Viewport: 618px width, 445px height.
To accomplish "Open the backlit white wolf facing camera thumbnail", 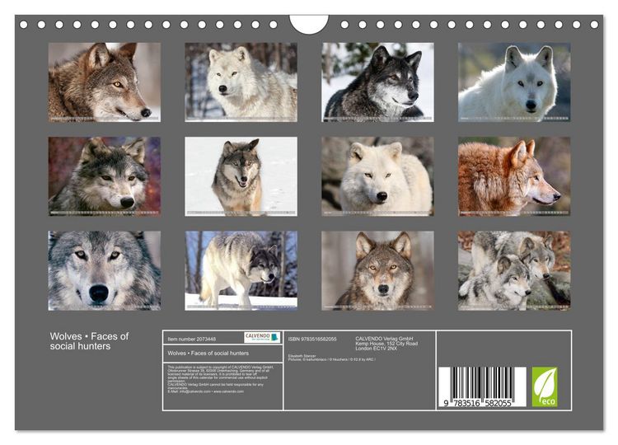I will click(514, 82).
